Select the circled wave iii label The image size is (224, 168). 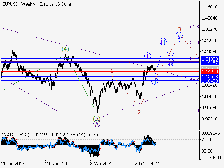tap(163, 42)
